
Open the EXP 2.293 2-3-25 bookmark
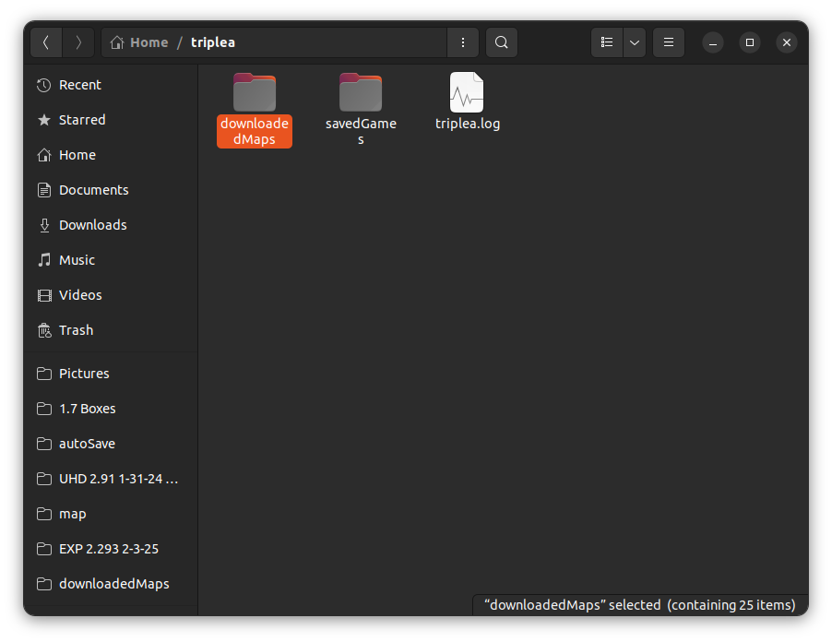(111, 549)
